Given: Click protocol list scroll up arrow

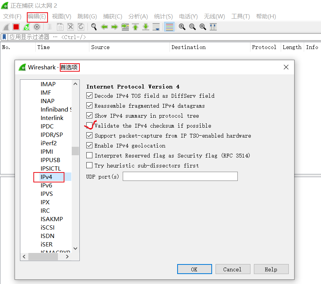Looking at the screenshot, I should pyautogui.click(x=75, y=84).
